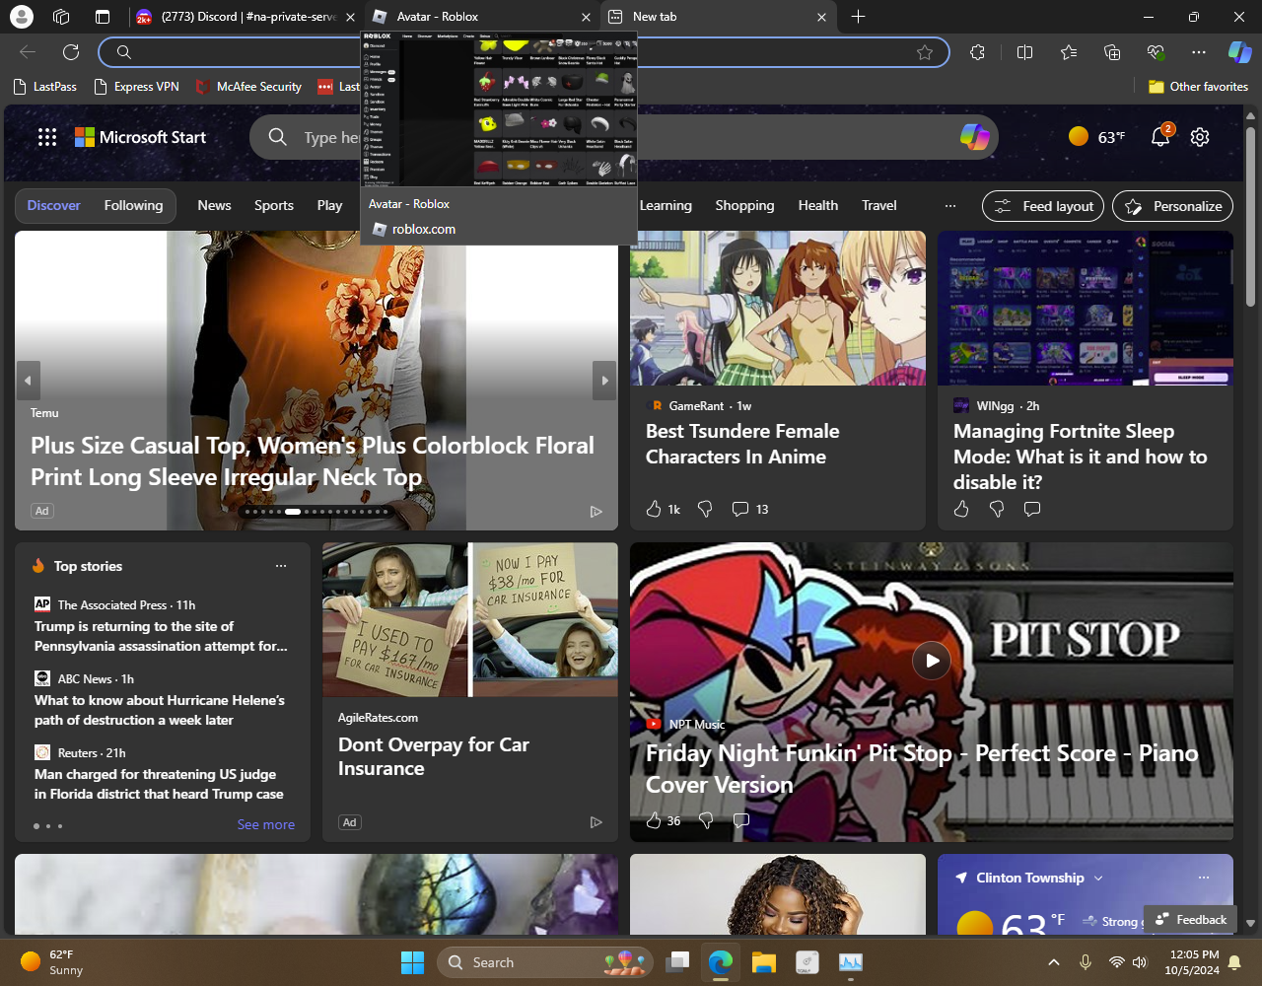Expand more feed categories ellipsis
This screenshot has height=986, width=1262.
[x=950, y=206]
